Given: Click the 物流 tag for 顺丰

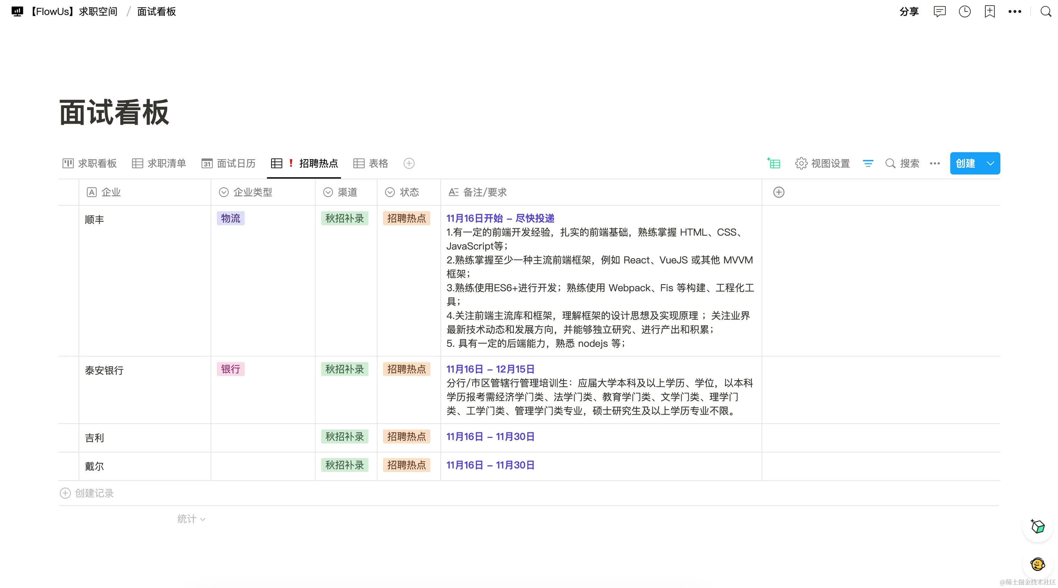Looking at the screenshot, I should (x=231, y=218).
